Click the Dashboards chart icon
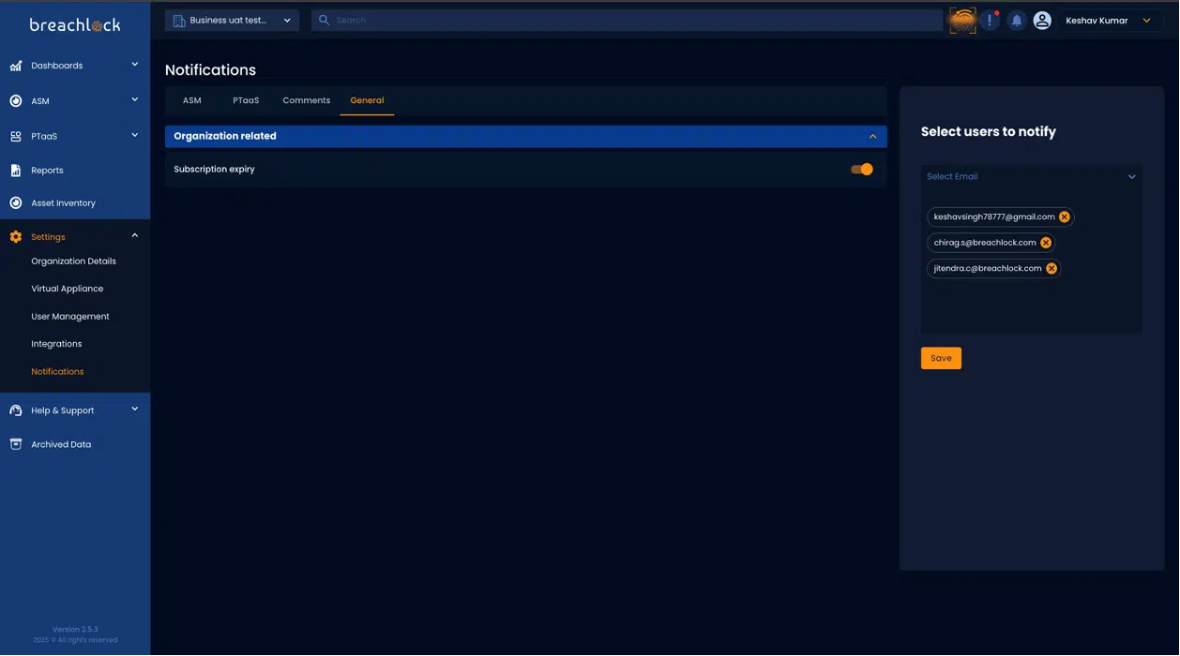1180x656 pixels. point(16,66)
